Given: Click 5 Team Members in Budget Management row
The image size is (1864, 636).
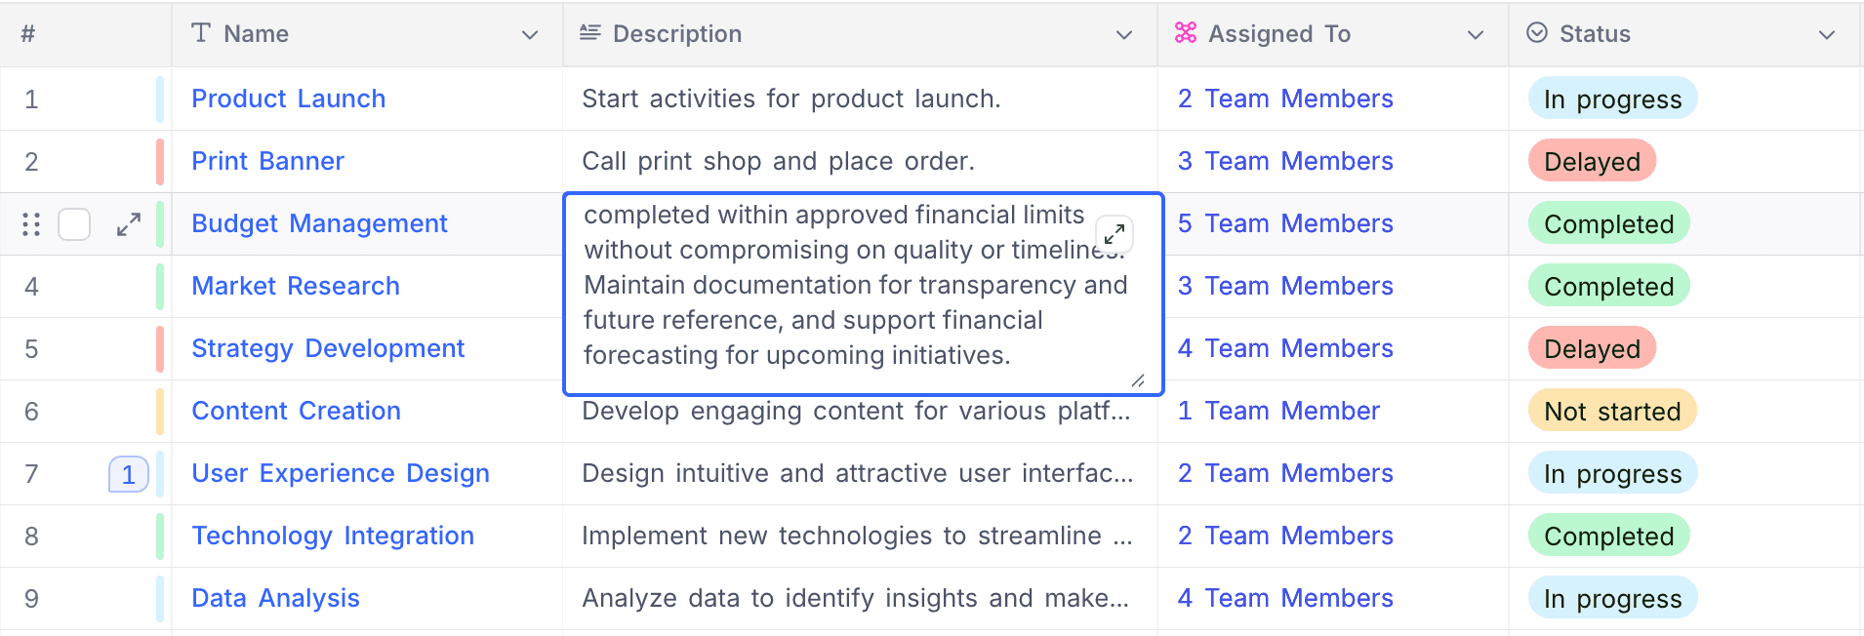Looking at the screenshot, I should click(x=1285, y=223).
